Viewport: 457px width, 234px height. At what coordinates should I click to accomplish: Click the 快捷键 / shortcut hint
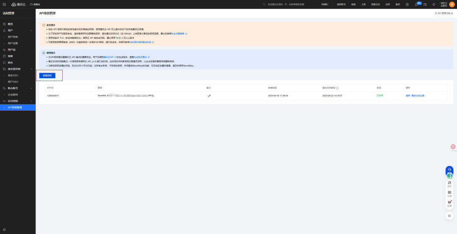[325, 4]
